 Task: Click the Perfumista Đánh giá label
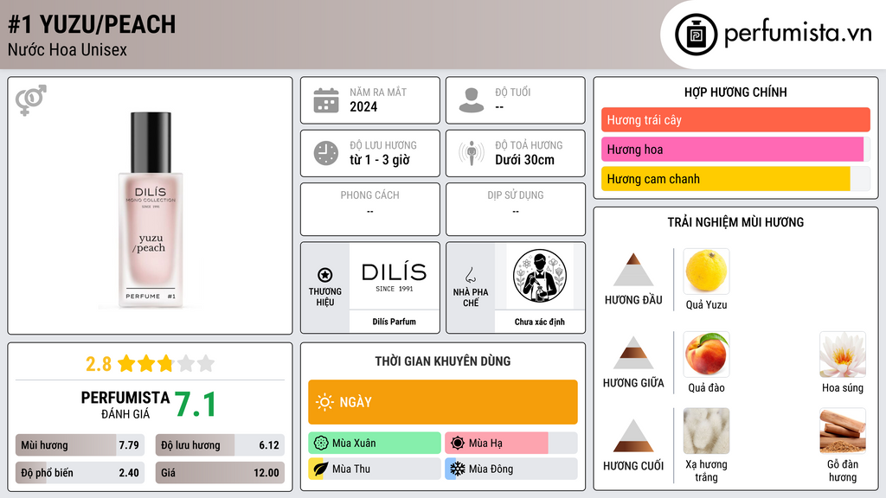coord(125,405)
